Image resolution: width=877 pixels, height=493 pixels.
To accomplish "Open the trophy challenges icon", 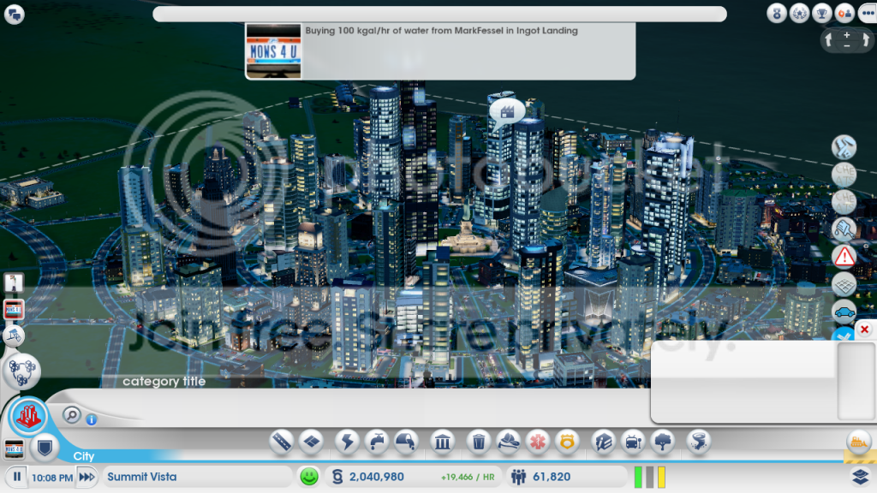I will click(821, 14).
